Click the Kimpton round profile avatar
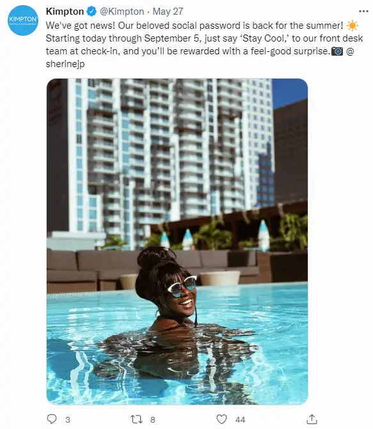Image resolution: width=373 pixels, height=429 pixels. (x=23, y=20)
